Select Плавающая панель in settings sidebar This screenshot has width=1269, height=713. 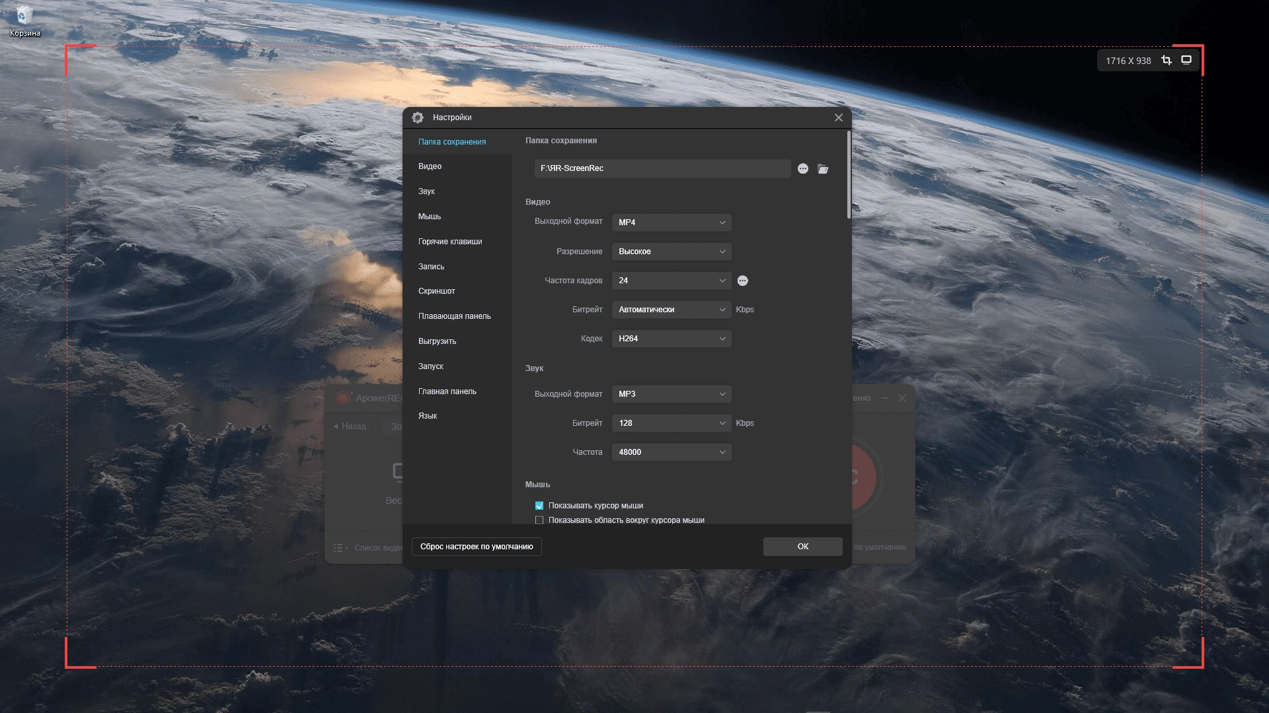coord(457,316)
